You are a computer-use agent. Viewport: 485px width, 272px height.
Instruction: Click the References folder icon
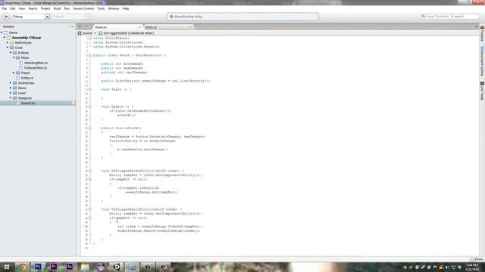[12, 42]
